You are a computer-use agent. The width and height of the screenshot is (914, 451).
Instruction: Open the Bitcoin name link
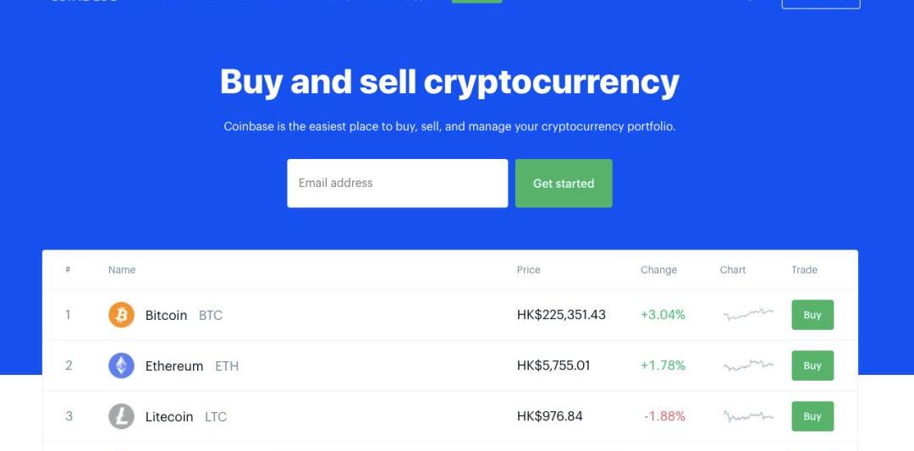click(166, 315)
